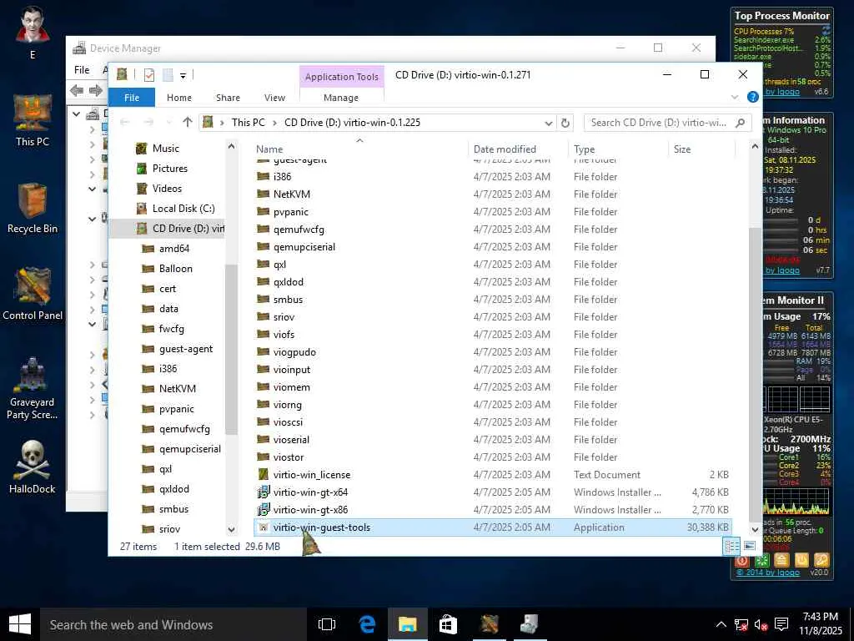Image resolution: width=854 pixels, height=641 pixels.
Task: Select the qemupciserial folder in file list
Action: pyautogui.click(x=304, y=247)
